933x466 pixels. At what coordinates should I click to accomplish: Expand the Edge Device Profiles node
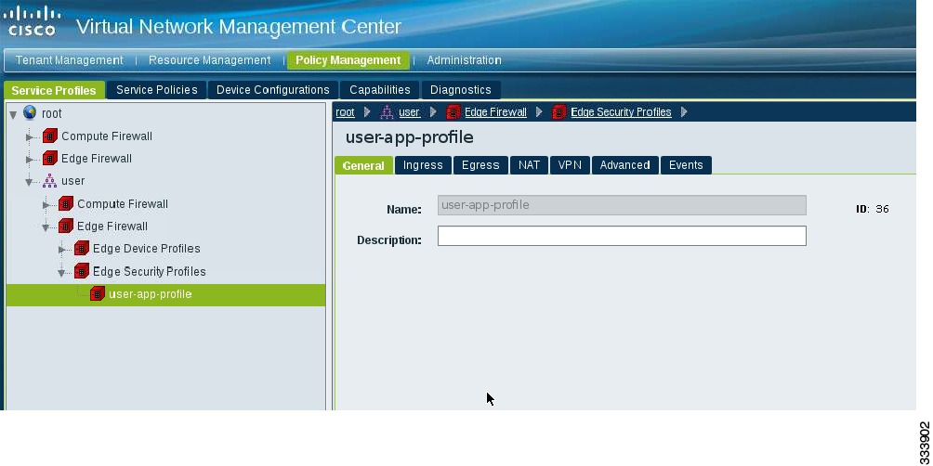coord(61,250)
